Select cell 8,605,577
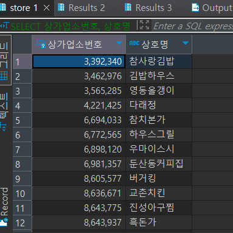The width and height of the screenshot is (233, 233). [78, 179]
